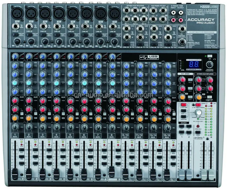
Task: Click the PHONES headphone jack
Action: [x=182, y=42]
